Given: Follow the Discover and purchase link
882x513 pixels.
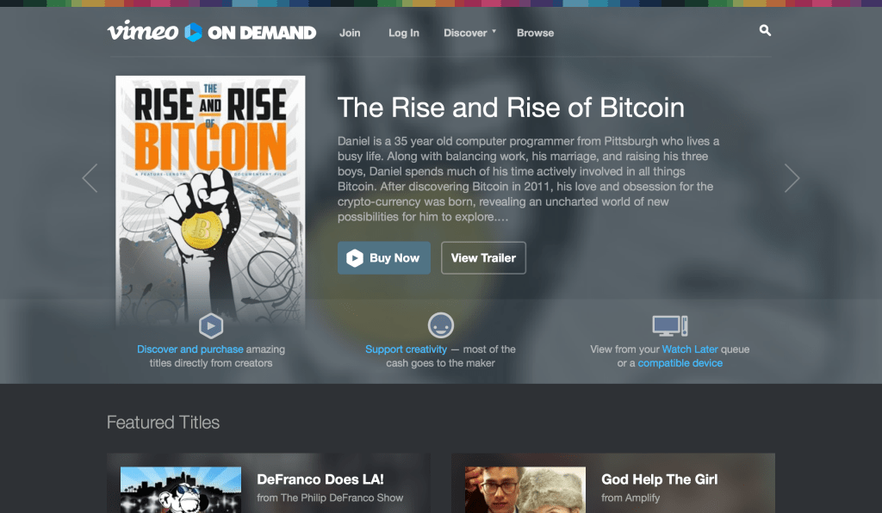Looking at the screenshot, I should tap(190, 349).
